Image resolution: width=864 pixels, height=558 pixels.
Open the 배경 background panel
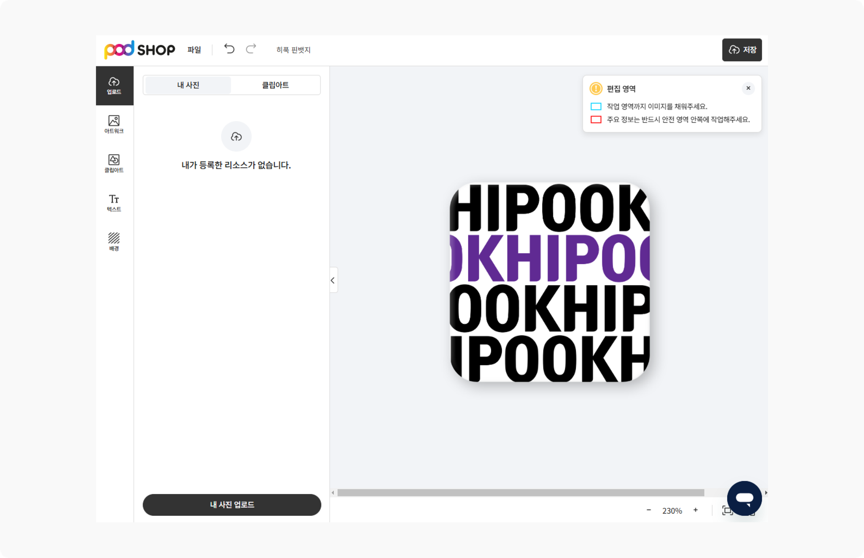tap(114, 242)
